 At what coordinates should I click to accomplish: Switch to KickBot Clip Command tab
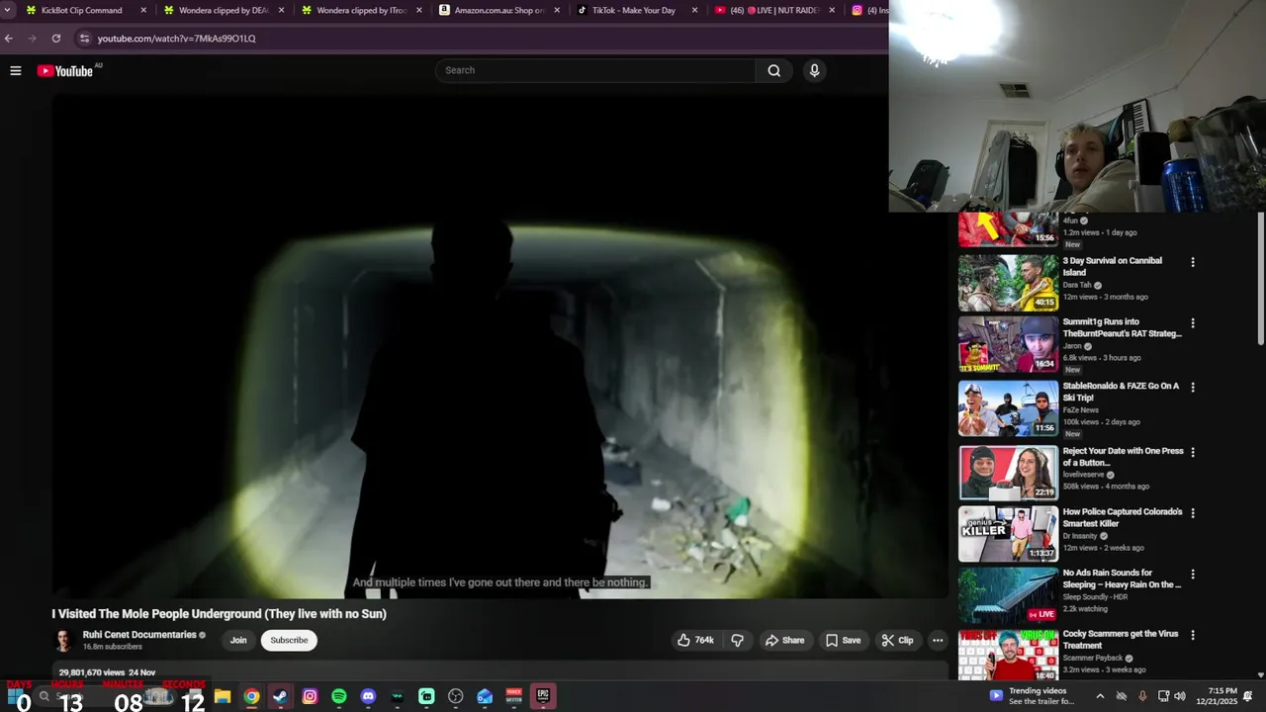pyautogui.click(x=82, y=10)
